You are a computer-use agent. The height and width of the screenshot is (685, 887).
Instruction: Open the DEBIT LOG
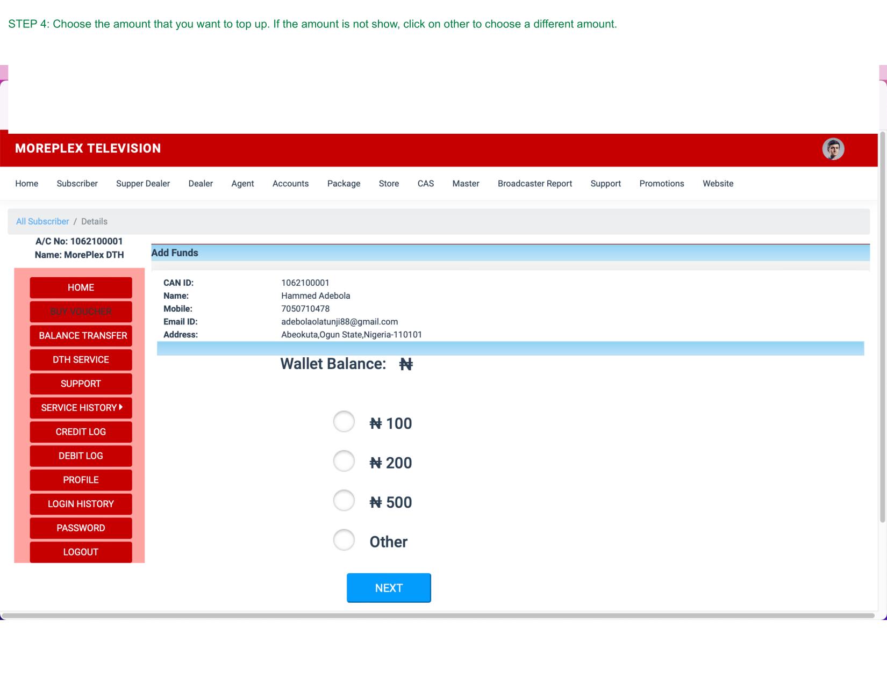(x=81, y=456)
